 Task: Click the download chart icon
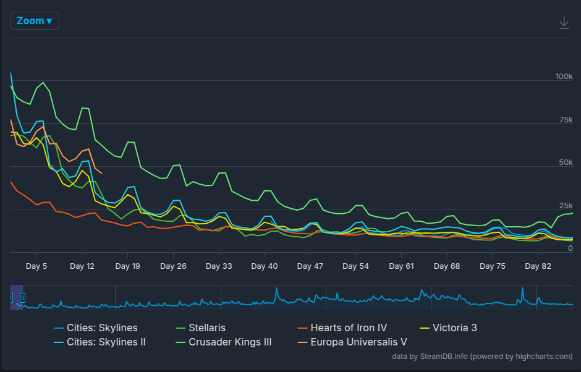[564, 23]
